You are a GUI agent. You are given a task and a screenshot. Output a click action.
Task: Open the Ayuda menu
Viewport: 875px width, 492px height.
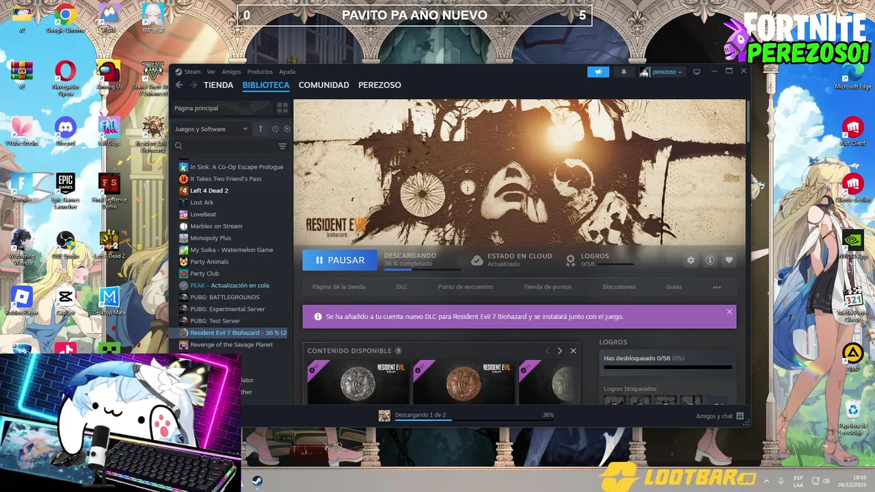pyautogui.click(x=287, y=72)
